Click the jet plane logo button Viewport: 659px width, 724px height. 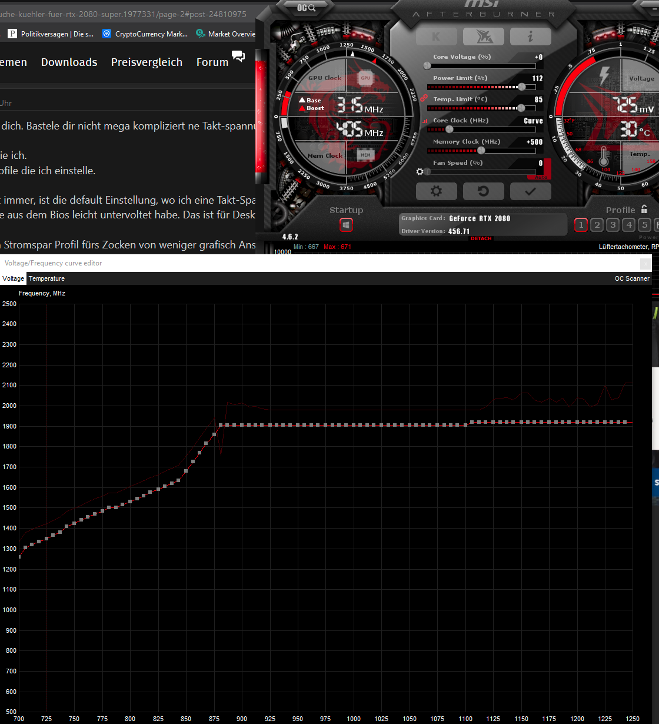tap(483, 36)
